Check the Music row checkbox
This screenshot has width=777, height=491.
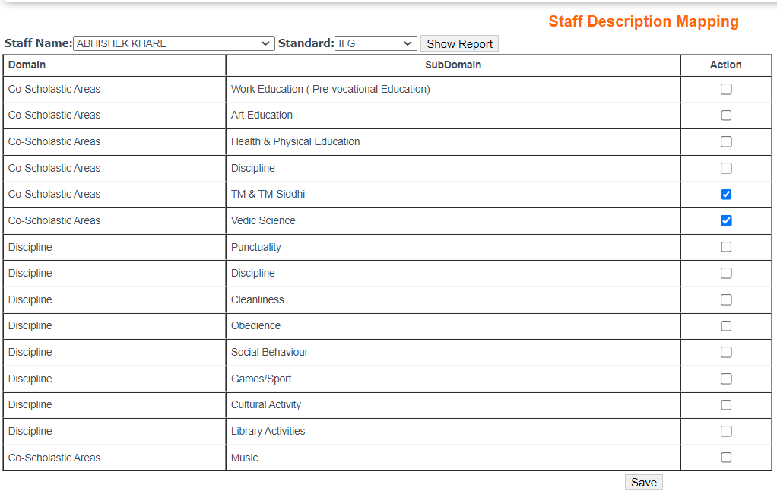click(726, 458)
